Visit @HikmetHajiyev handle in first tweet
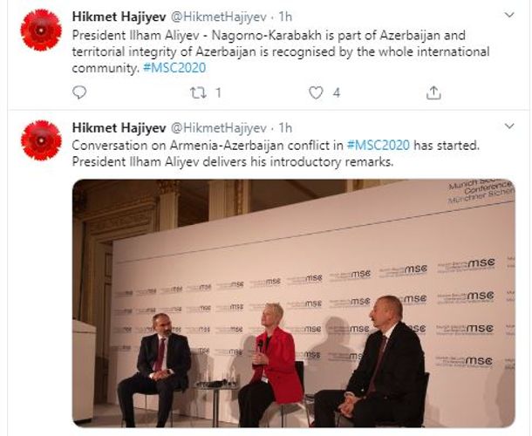The height and width of the screenshot is (436, 532). click(218, 17)
